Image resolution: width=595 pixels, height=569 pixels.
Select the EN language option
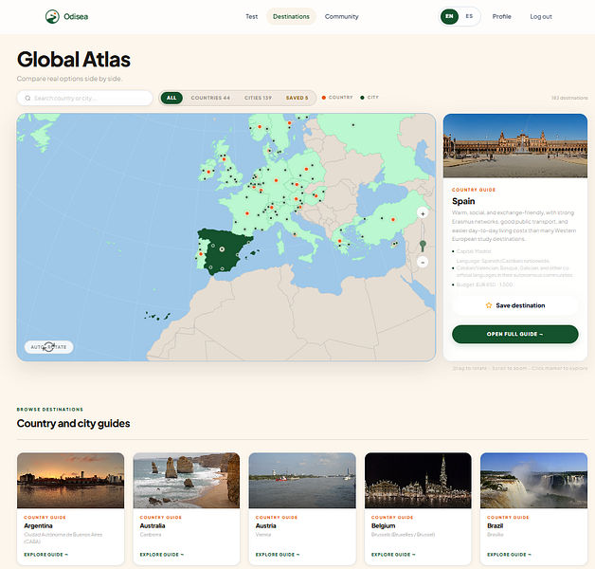pyautogui.click(x=449, y=16)
